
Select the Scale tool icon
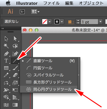(x=15, y=83)
